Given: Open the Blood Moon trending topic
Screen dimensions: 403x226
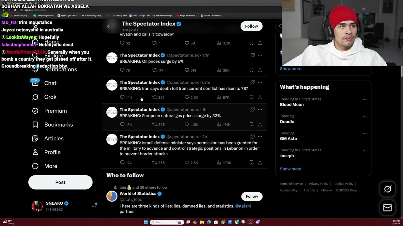Looking at the screenshot, I should [x=292, y=105].
